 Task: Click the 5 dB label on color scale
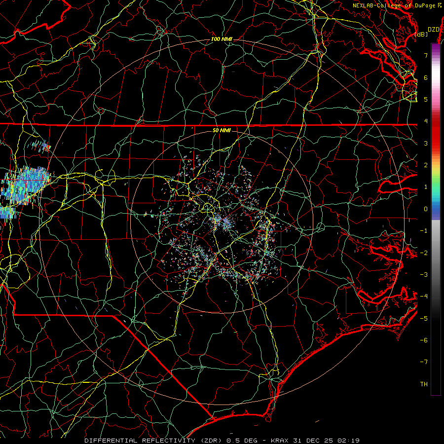point(426,99)
